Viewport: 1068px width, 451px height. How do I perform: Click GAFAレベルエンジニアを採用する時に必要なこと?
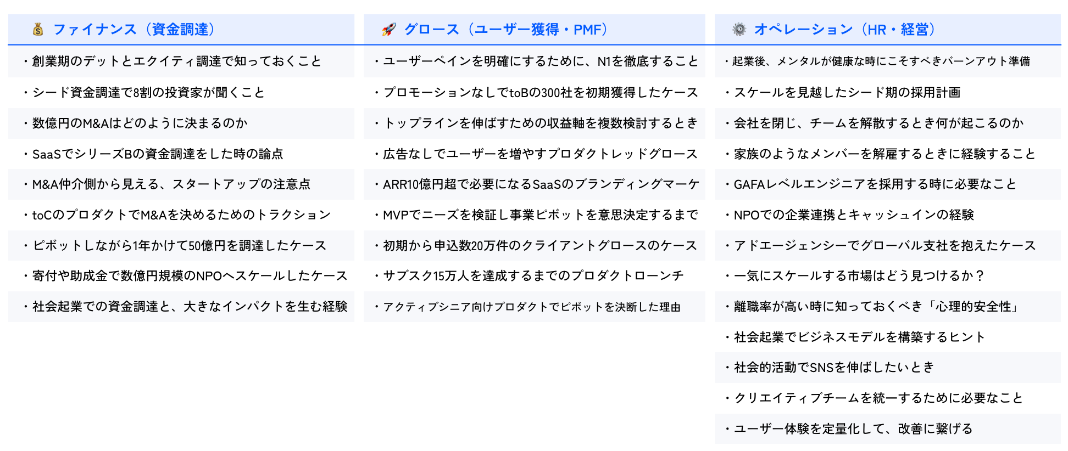[x=888, y=184]
